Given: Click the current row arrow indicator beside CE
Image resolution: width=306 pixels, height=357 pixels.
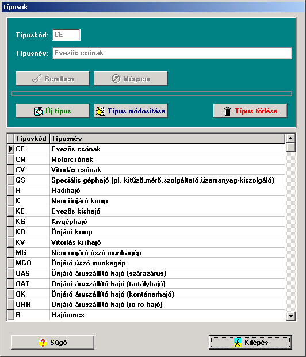Looking at the screenshot, I should tap(11, 149).
